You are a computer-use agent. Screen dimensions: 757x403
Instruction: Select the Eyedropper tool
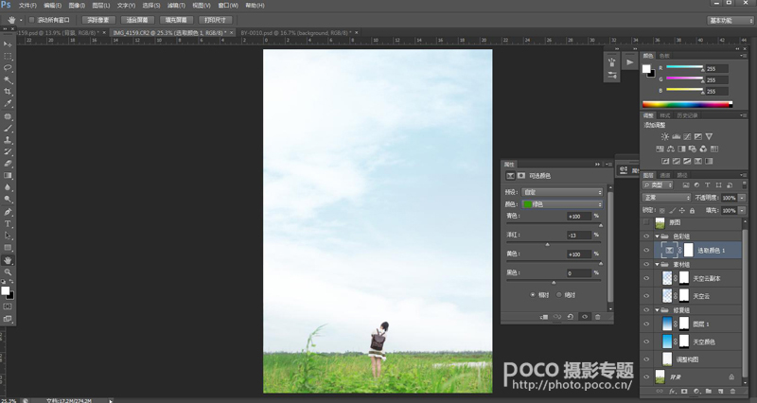tap(8, 103)
